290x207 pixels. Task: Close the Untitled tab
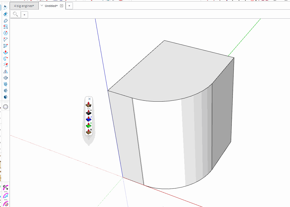coord(62,6)
